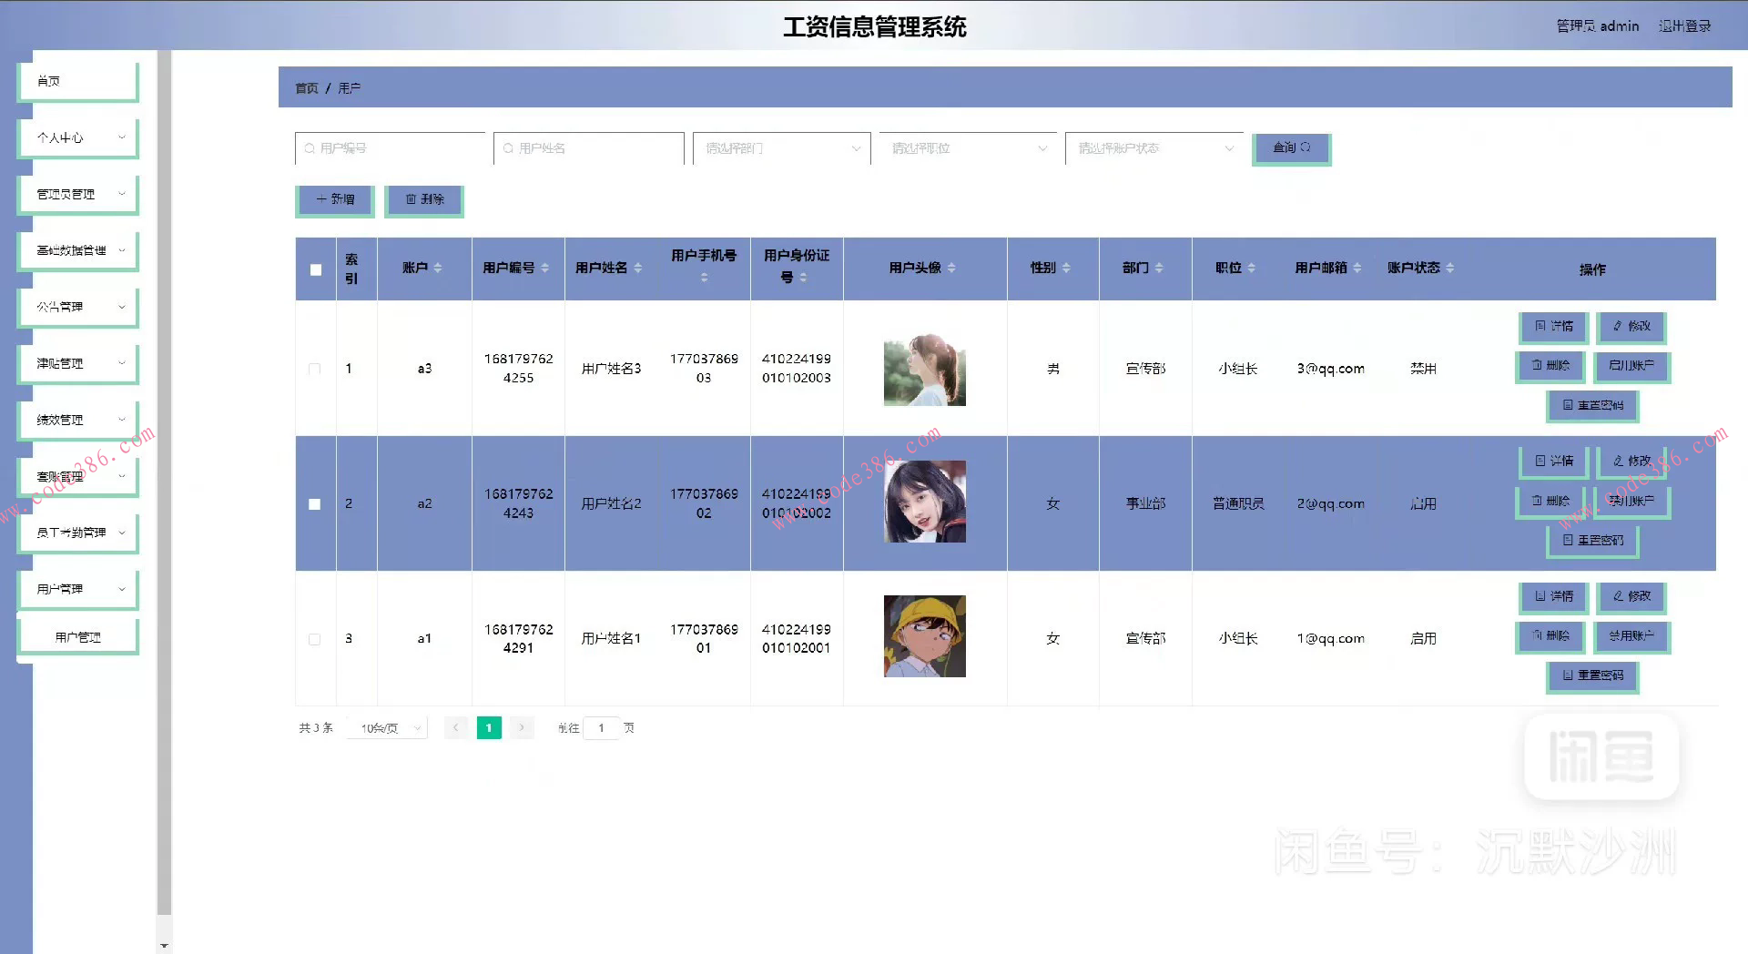Check the row checkbox for account a3
Viewport: 1748px width, 954px height.
315,369
